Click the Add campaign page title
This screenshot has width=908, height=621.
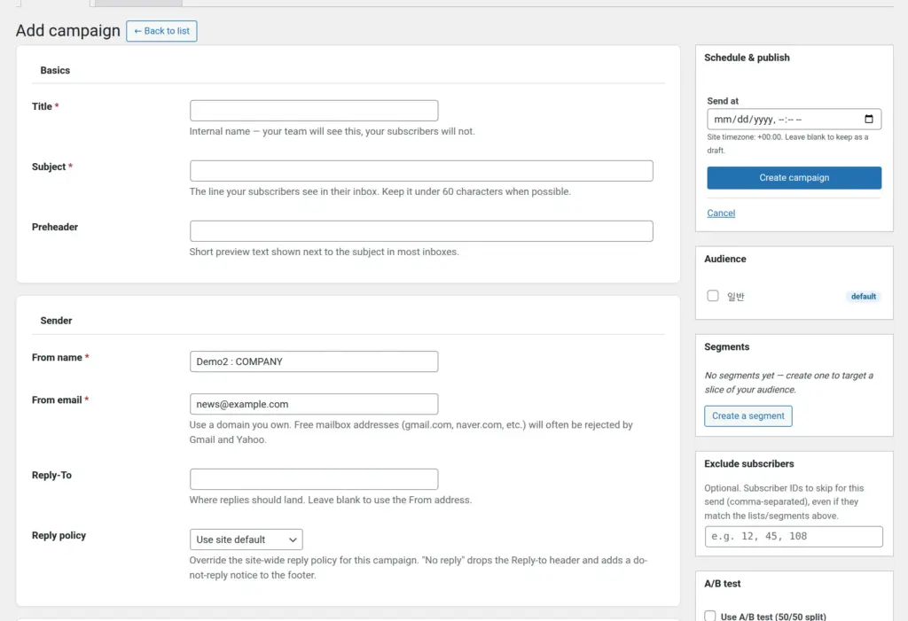click(x=68, y=30)
